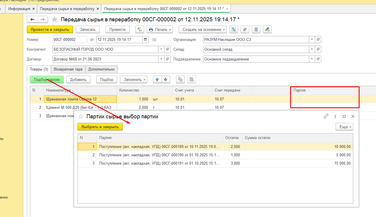Open attached files via the paperclip icon
This screenshot has height=217, width=376.
pos(245,29)
